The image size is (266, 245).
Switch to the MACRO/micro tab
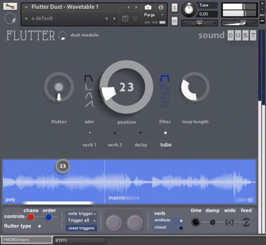[27, 240]
